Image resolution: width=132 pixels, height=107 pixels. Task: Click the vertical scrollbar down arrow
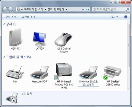point(129,89)
